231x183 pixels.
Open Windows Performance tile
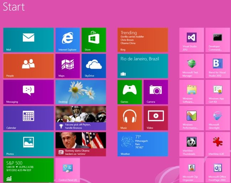[x=191, y=118]
